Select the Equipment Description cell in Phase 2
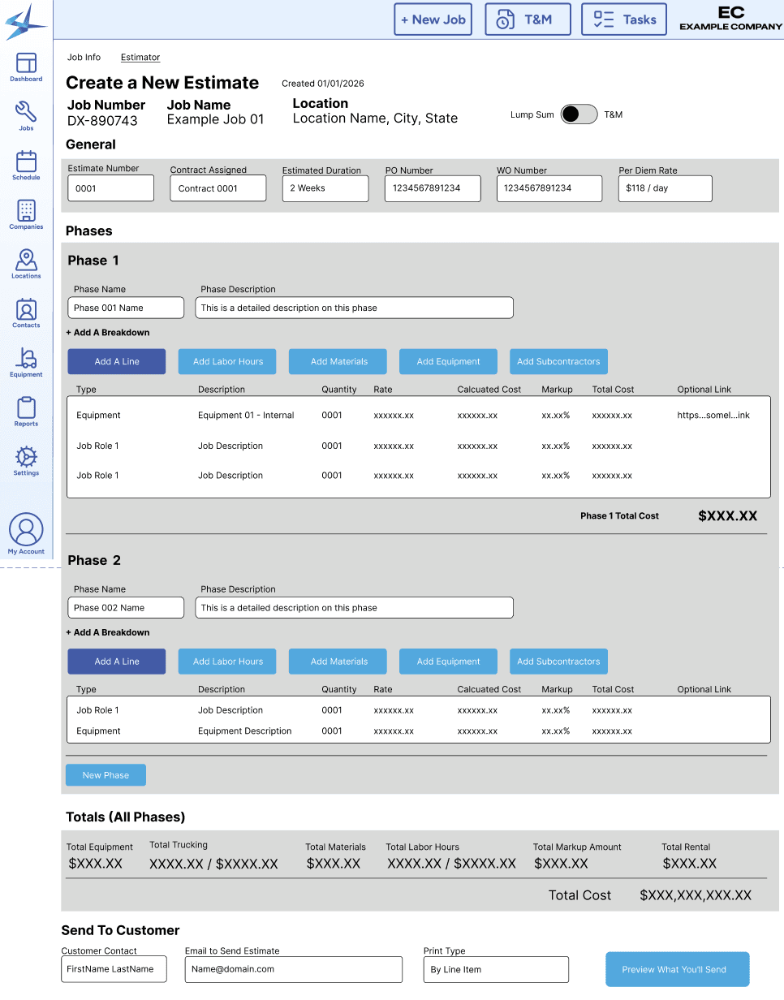 click(245, 731)
